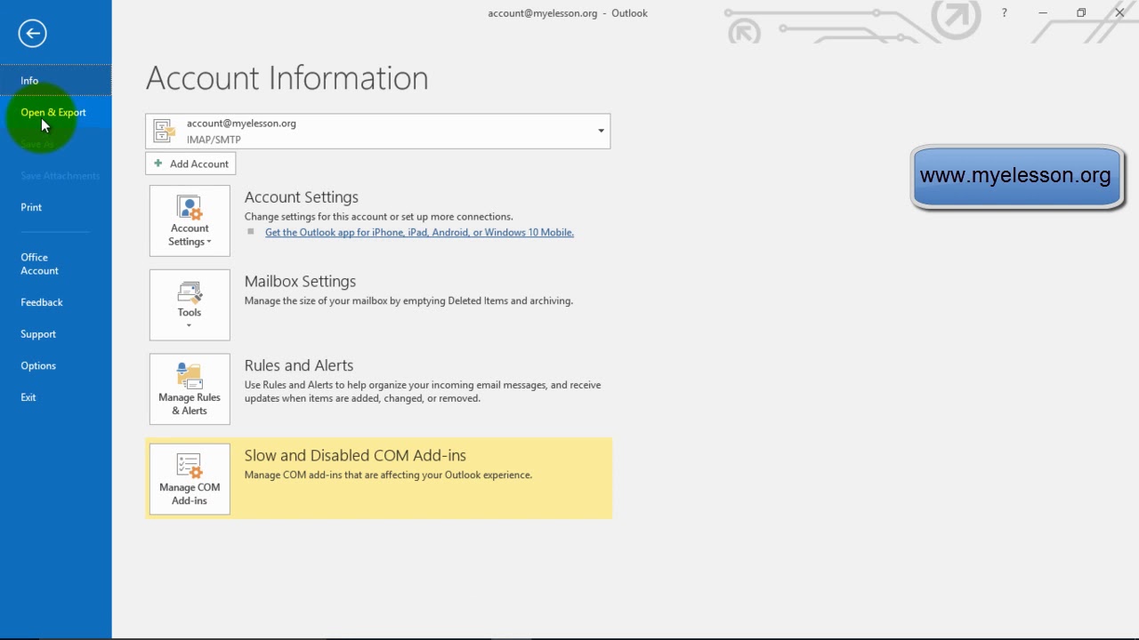Click the account envelope icon in selector
The height and width of the screenshot is (640, 1139).
(x=165, y=131)
